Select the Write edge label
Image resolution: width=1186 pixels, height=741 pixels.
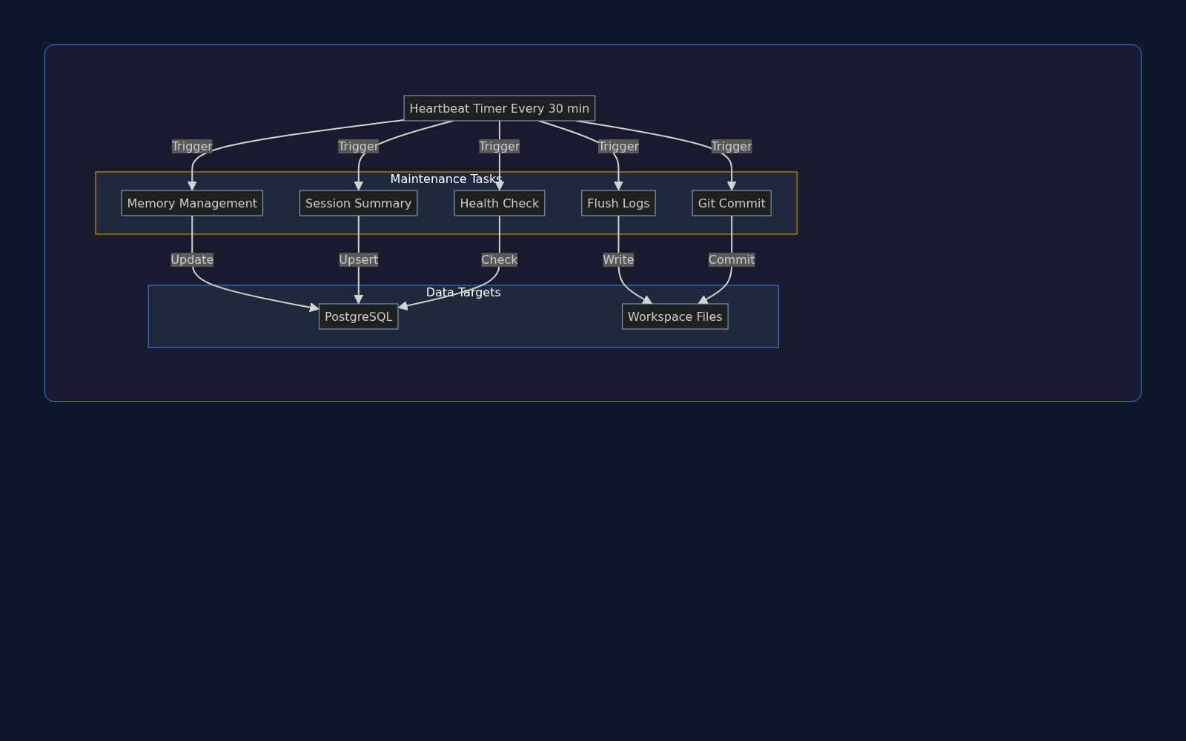coord(618,259)
